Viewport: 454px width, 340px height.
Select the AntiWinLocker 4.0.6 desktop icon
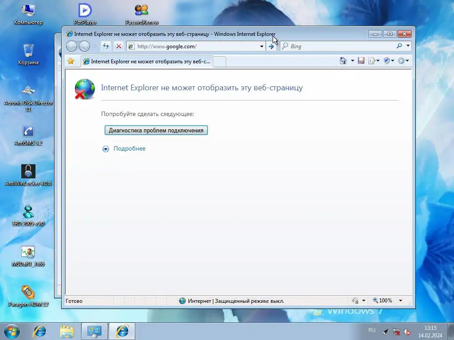pyautogui.click(x=28, y=175)
